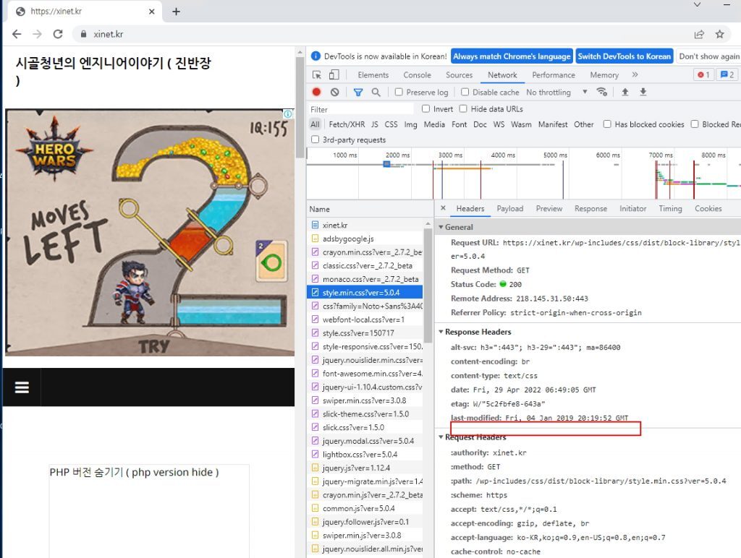Toggle the device toolbar icon
Image resolution: width=741 pixels, height=558 pixels.
coord(334,74)
